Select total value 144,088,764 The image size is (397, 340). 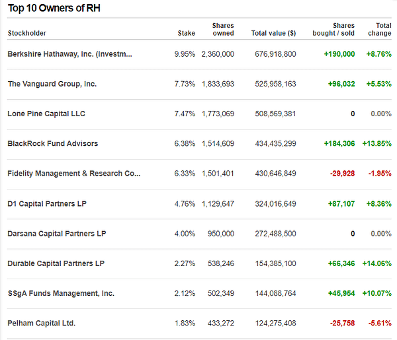pyautogui.click(x=275, y=293)
